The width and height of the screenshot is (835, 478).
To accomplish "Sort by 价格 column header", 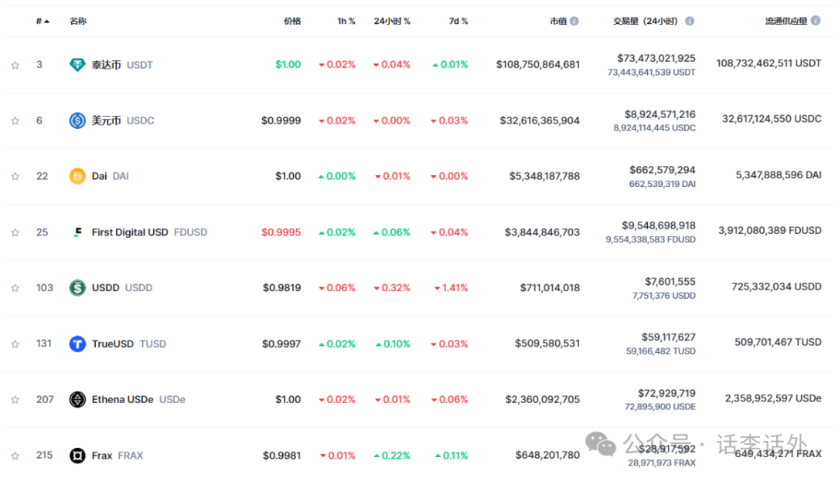I will (292, 22).
